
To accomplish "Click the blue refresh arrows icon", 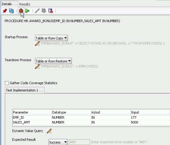I will click(11, 11).
